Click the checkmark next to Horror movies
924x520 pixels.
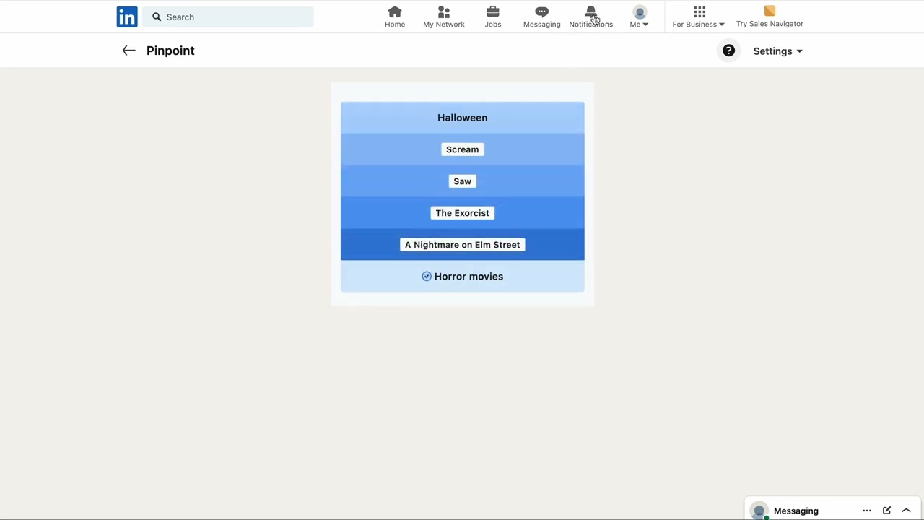pos(427,277)
